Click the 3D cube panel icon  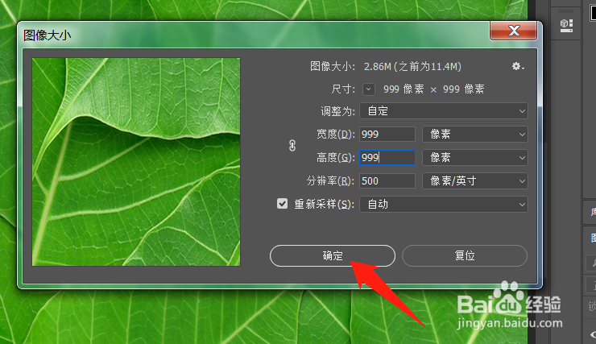pos(566,25)
